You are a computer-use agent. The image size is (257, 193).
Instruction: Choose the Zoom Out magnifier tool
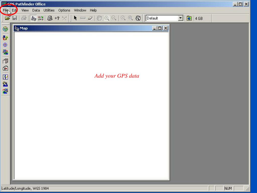click(x=114, y=18)
